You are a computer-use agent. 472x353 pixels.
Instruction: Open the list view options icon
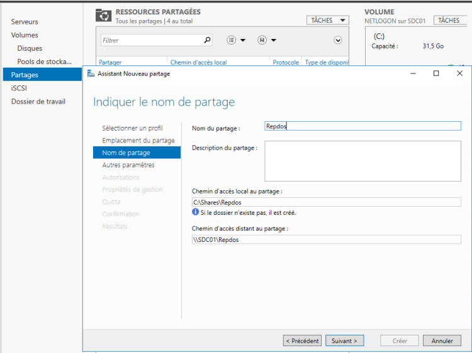[232, 40]
